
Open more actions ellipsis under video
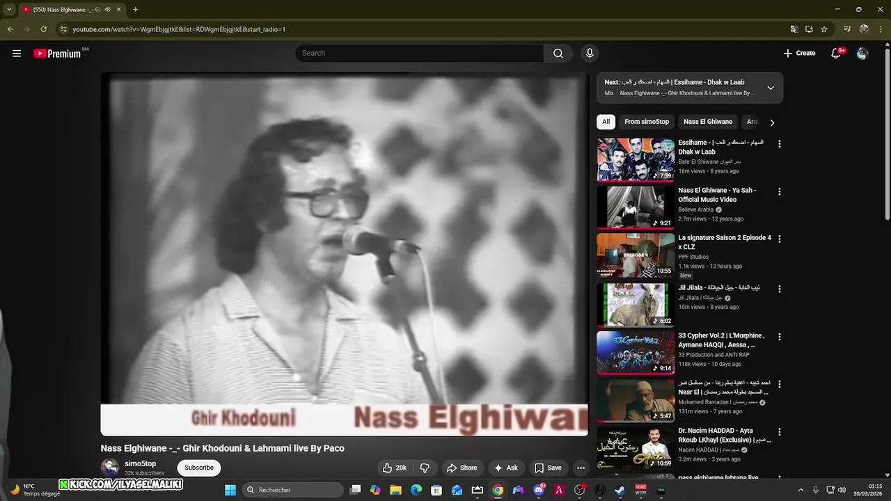(581, 468)
